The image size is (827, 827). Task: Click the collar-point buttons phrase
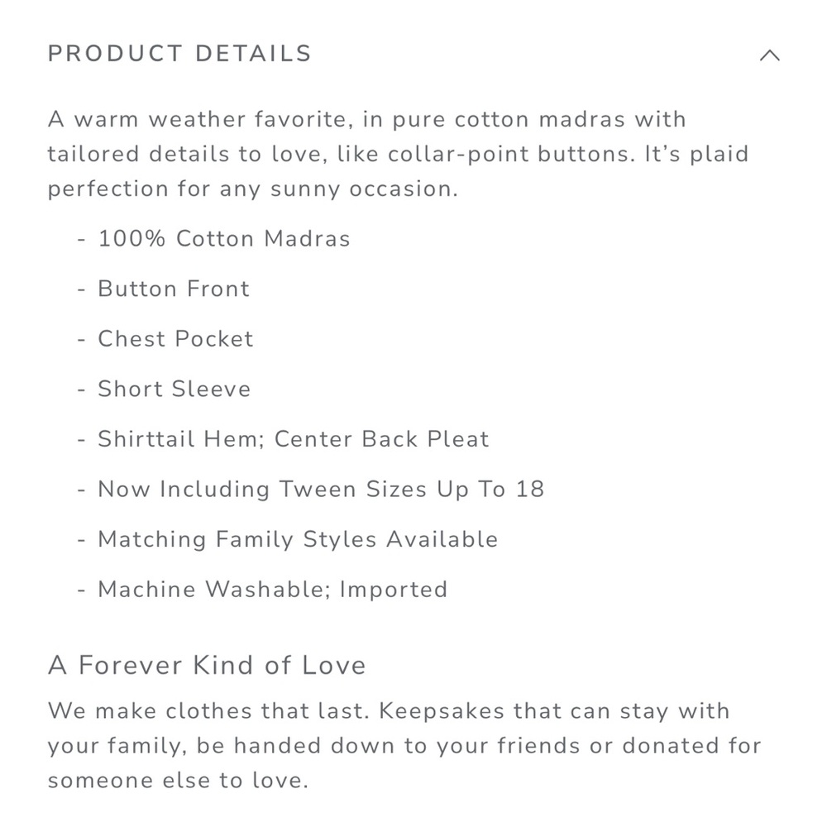coord(511,154)
